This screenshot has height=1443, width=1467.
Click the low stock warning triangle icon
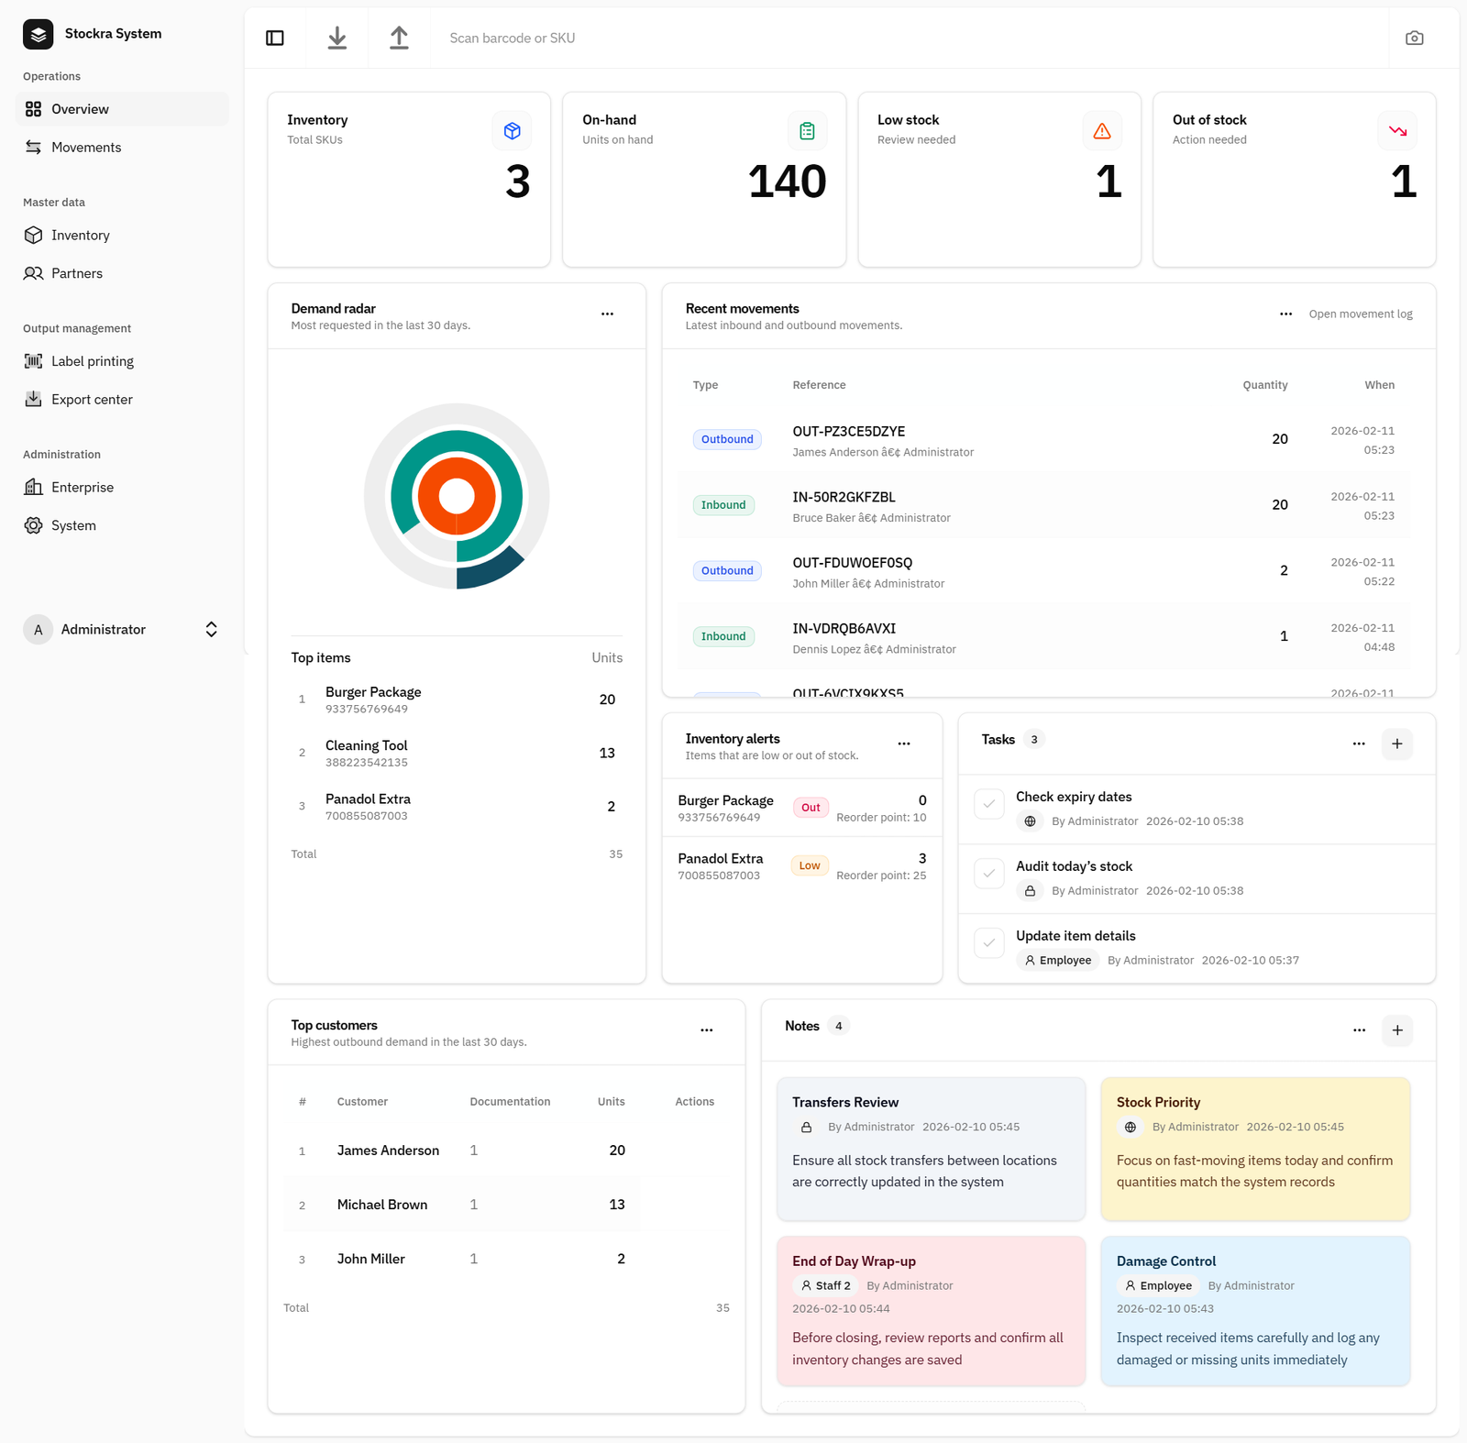[x=1101, y=131]
